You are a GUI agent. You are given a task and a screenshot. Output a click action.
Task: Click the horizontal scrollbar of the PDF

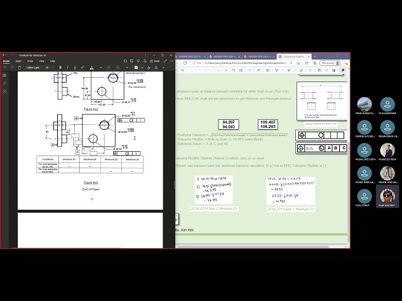point(253,247)
